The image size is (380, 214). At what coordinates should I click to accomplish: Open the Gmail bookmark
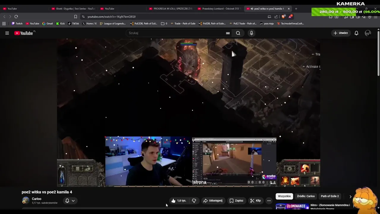pos(47,23)
